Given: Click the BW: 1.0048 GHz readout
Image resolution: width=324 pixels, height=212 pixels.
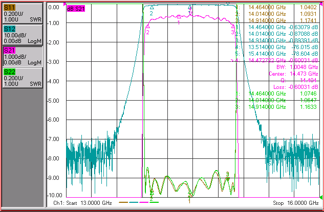Looking at the screenshot, I should 297,67.
